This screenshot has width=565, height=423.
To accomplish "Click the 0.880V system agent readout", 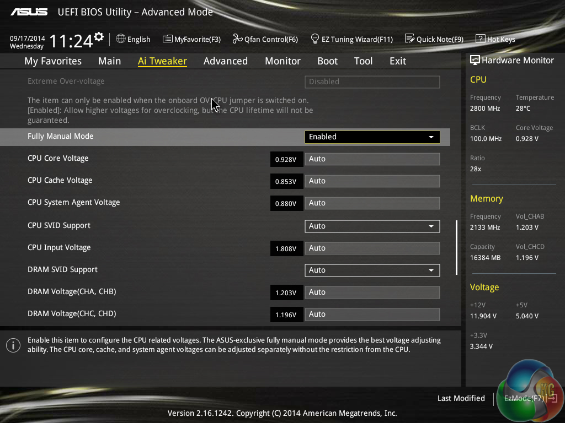I will pos(286,203).
